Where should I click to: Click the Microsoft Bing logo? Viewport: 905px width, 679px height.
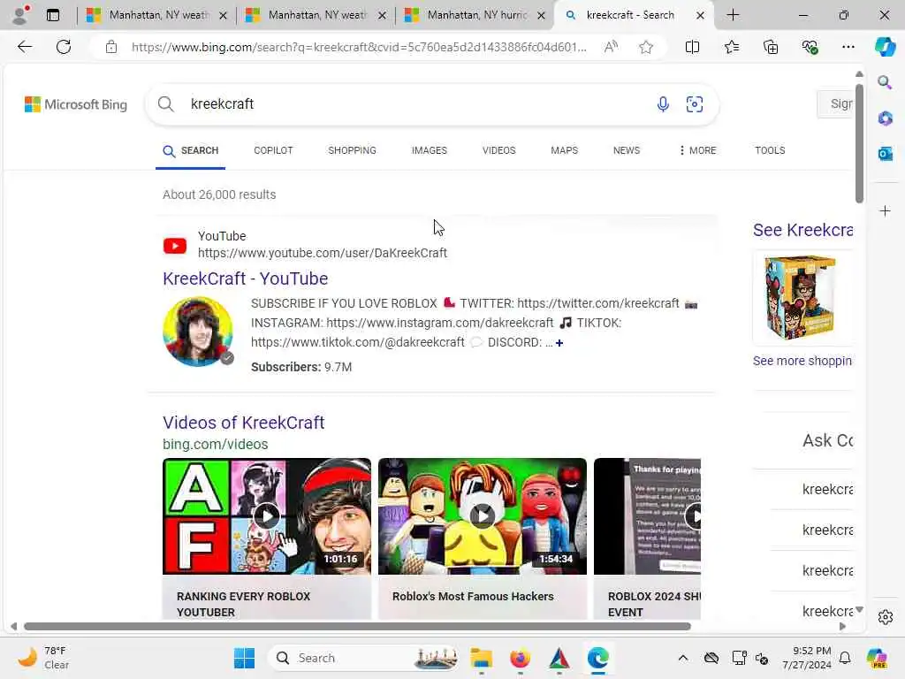[x=76, y=104]
